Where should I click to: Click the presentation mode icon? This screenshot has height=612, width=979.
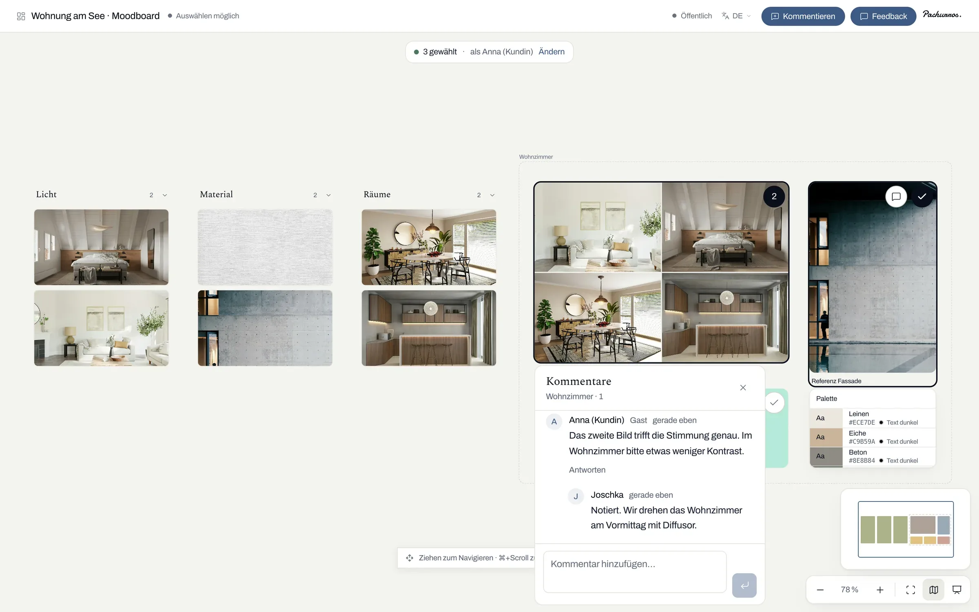[957, 590]
